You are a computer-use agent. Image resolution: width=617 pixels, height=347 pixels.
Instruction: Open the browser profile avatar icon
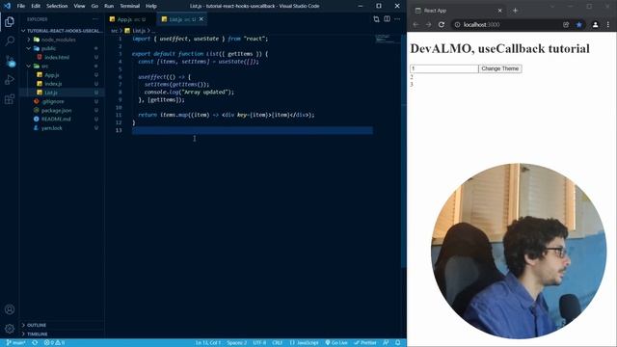pyautogui.click(x=595, y=24)
